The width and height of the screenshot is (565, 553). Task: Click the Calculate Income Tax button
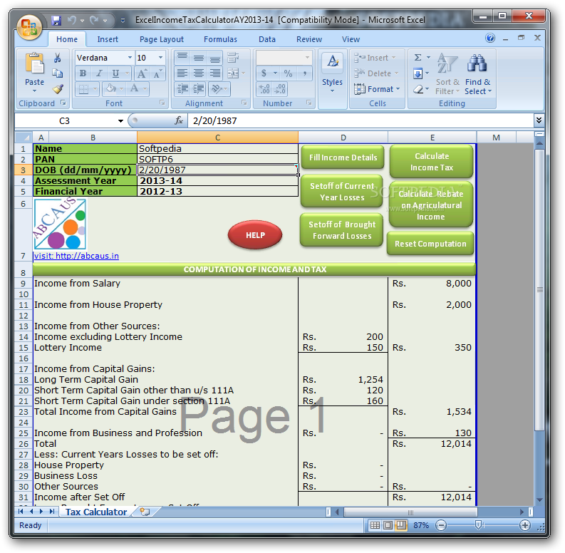click(431, 162)
